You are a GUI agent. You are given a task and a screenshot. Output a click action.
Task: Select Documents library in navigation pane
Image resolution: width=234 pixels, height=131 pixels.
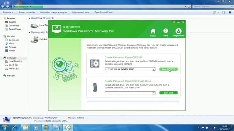click(x=14, y=40)
